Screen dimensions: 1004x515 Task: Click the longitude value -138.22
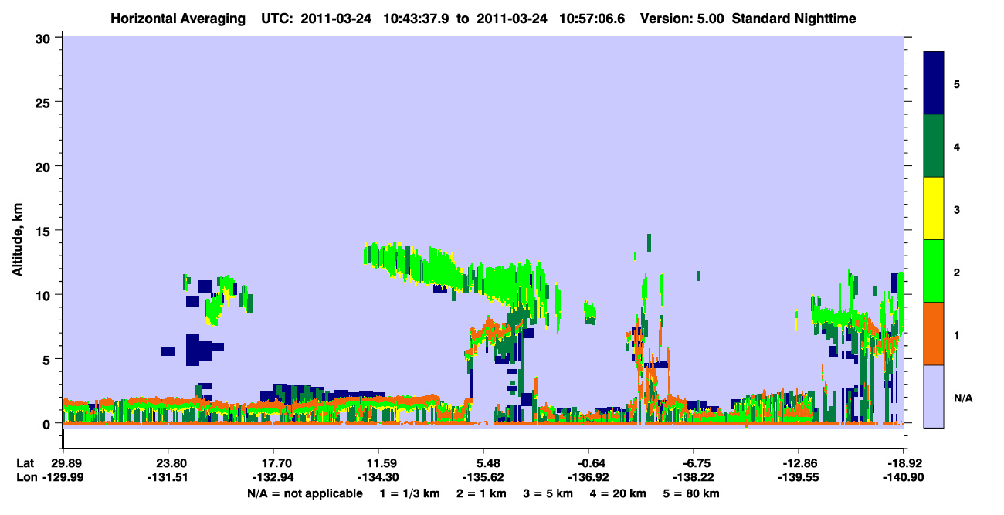[x=694, y=477]
